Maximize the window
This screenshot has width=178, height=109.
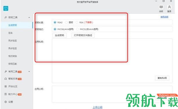coord(163,1)
